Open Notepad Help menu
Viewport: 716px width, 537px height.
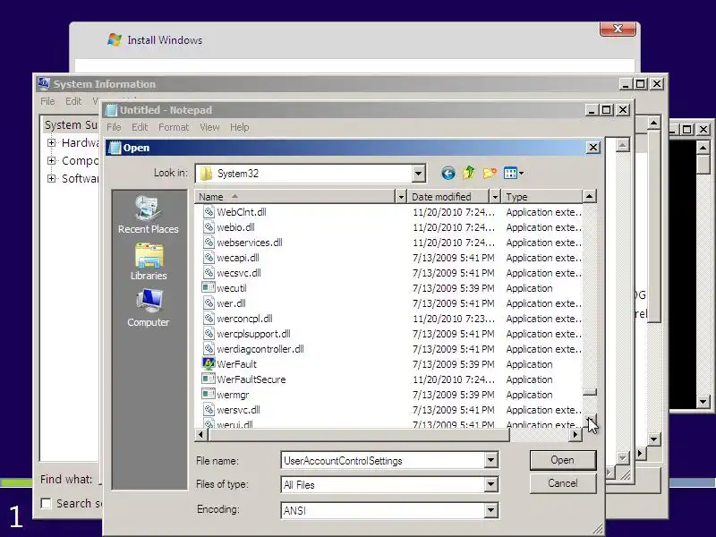coord(239,127)
